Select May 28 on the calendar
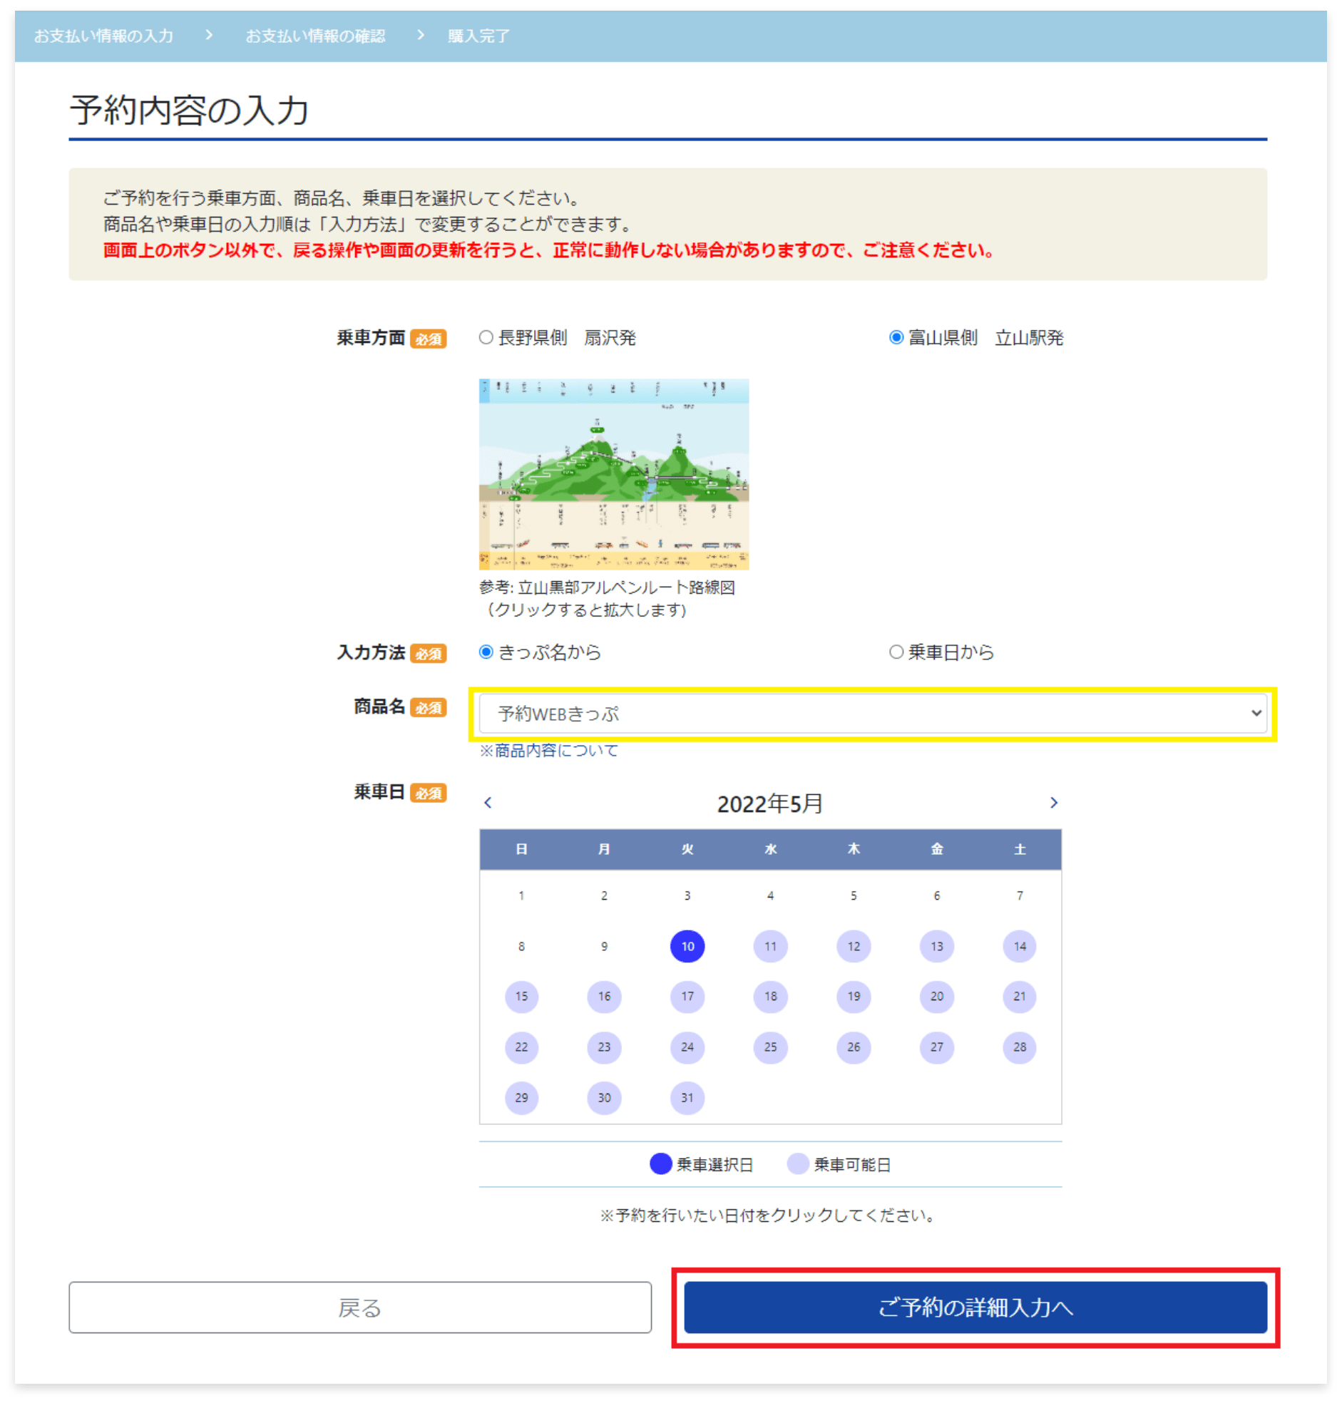The image size is (1342, 1403). 1020,1047
